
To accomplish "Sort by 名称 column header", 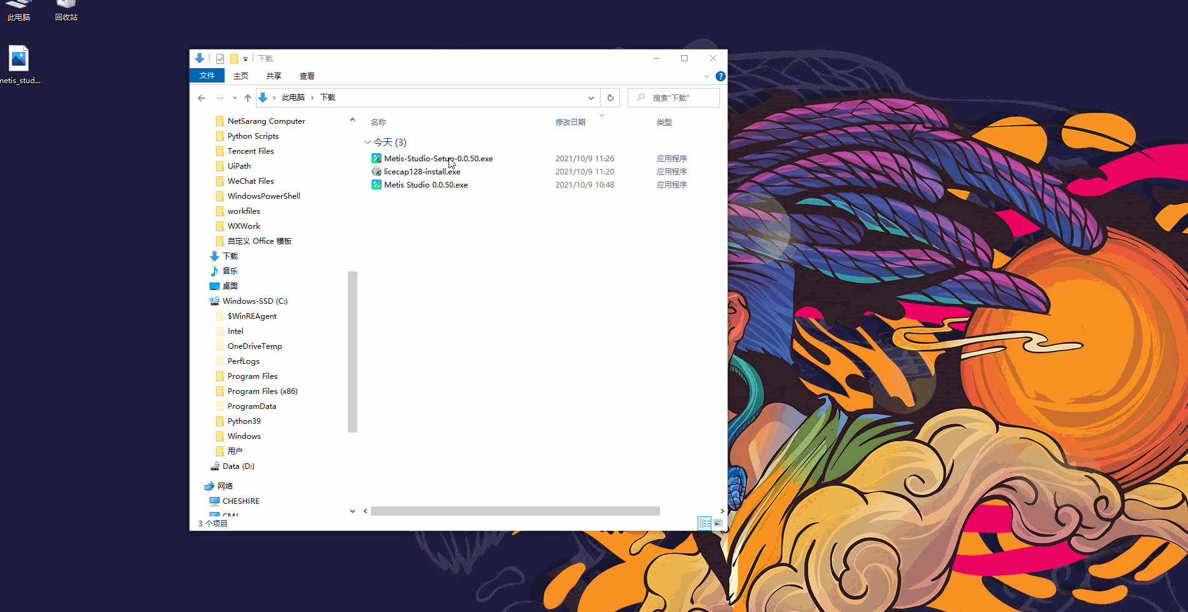I will (x=378, y=123).
